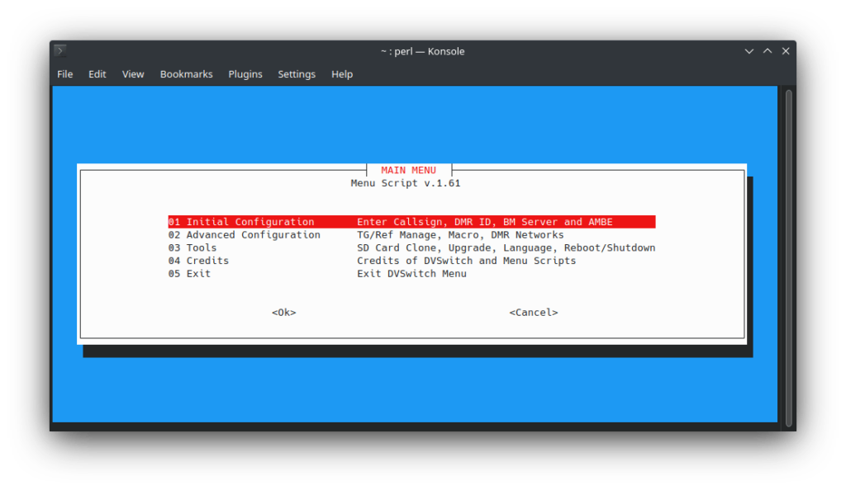This screenshot has height=490, width=846.
Task: Choose the 04 Credits entry
Action: click(411, 261)
